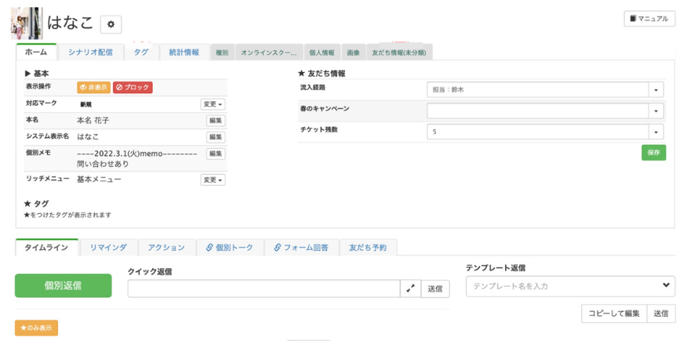Open the マニュアル manual button
This screenshot has height=341, width=694.
(649, 19)
